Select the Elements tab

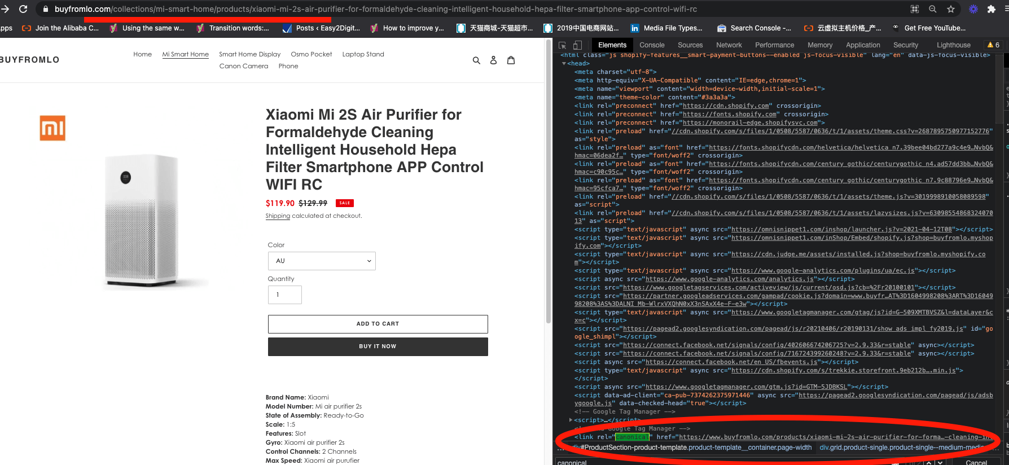pos(612,45)
